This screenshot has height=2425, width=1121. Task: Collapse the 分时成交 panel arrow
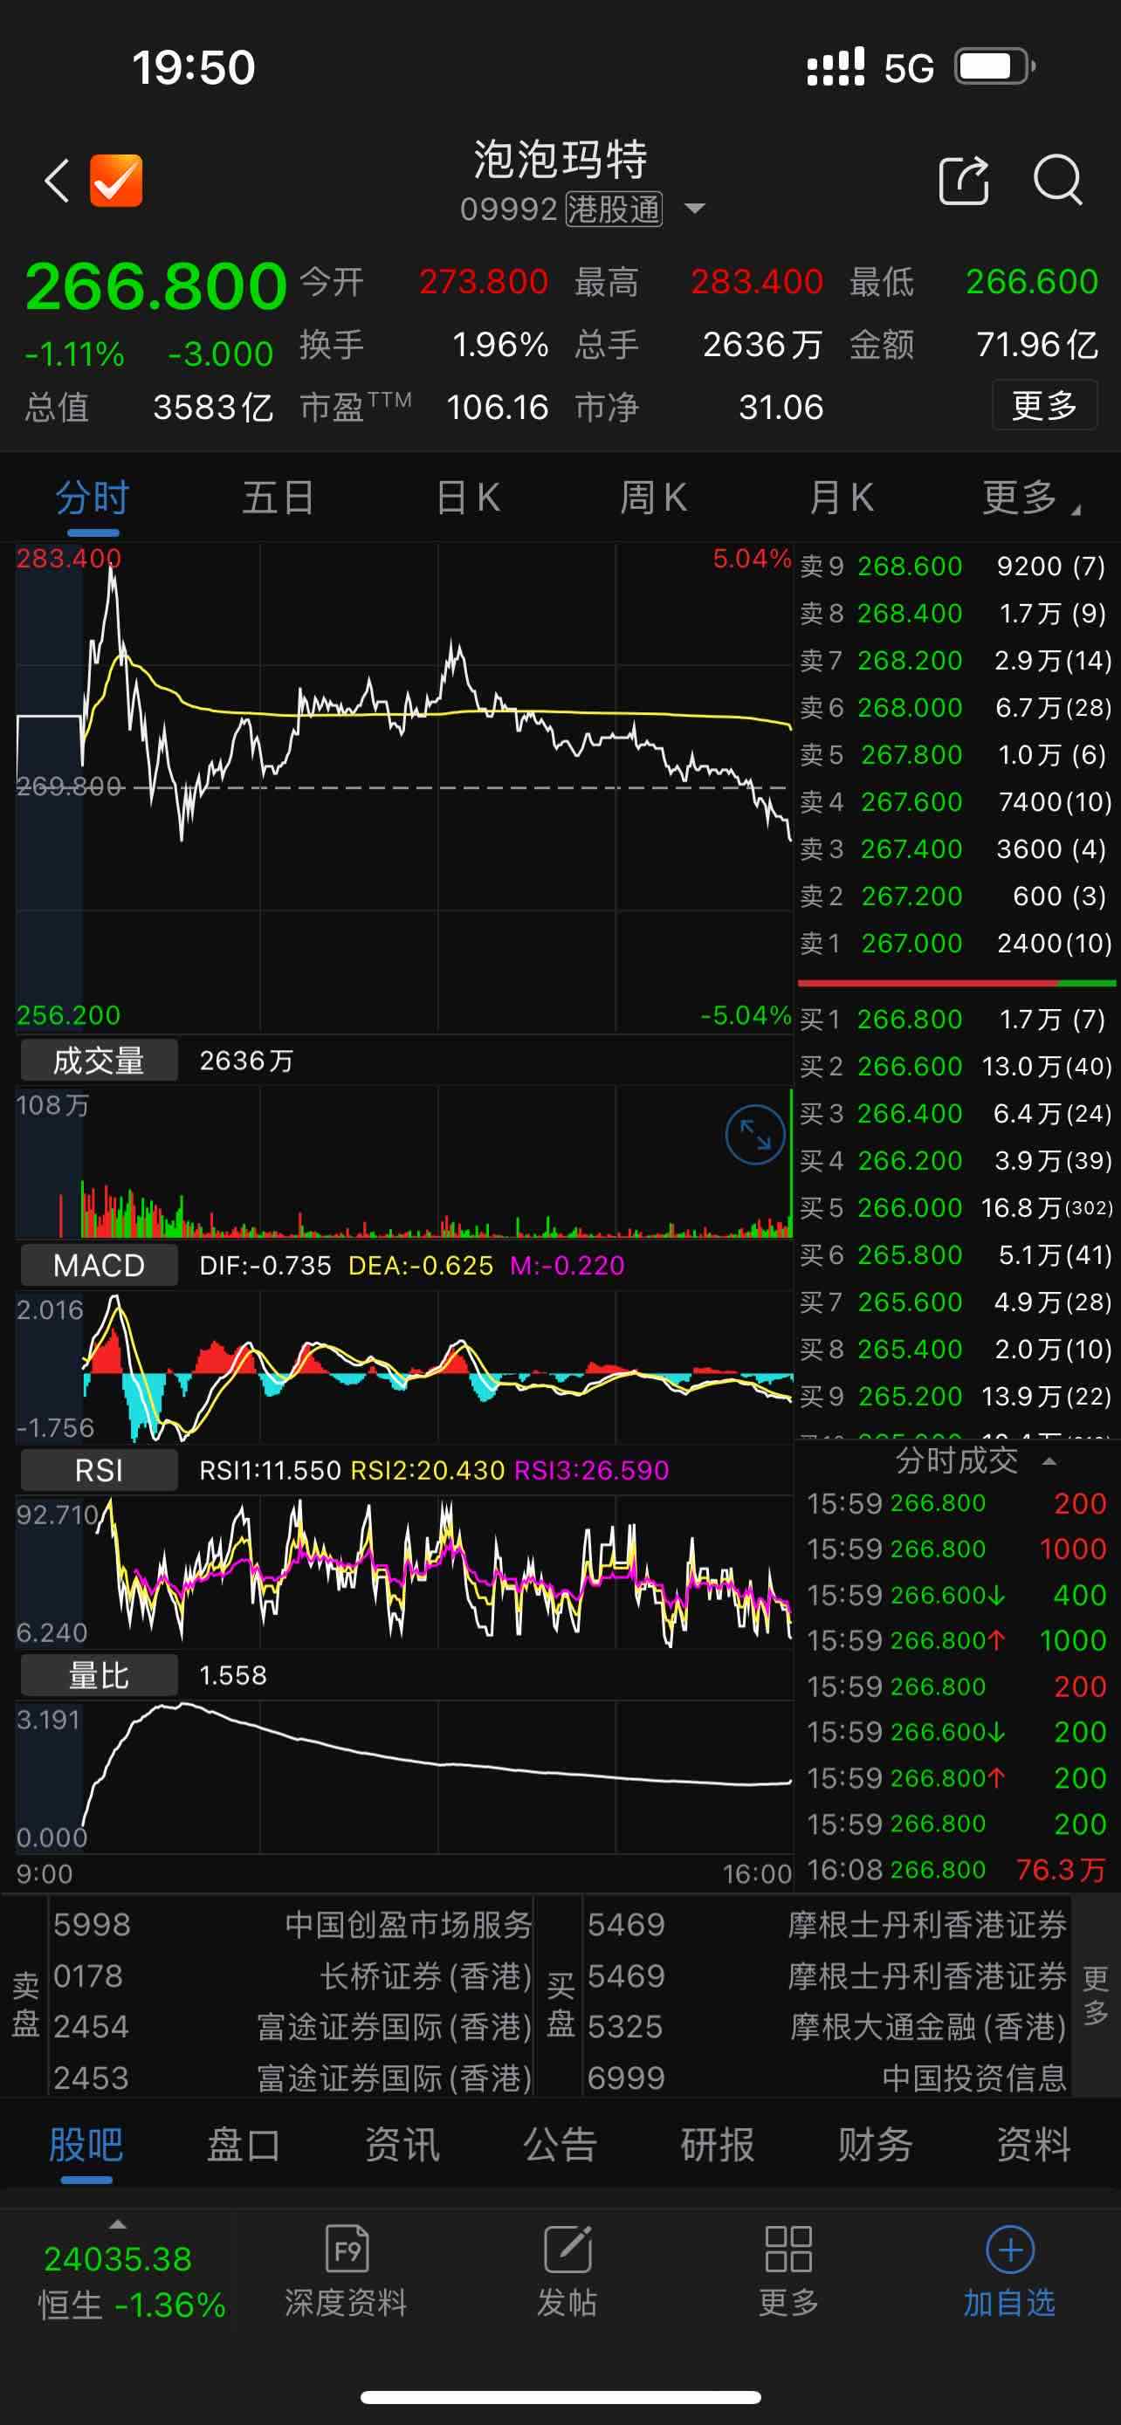[1049, 1461]
